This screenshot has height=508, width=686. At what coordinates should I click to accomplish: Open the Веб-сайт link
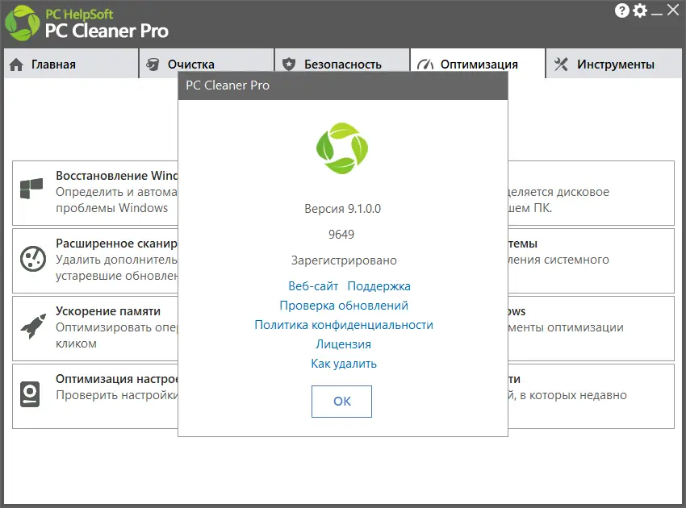313,286
